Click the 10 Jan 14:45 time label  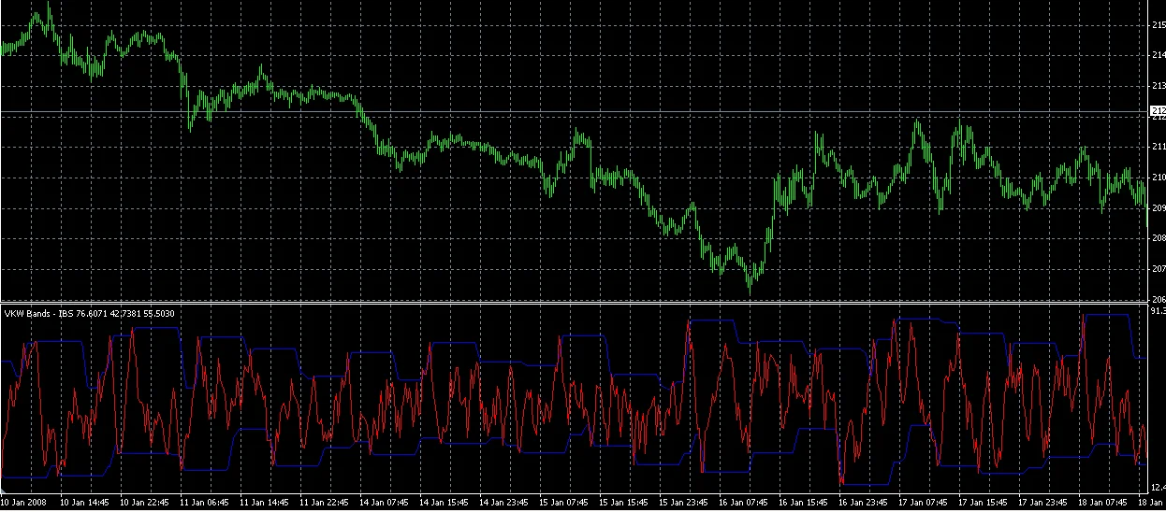pos(84,503)
